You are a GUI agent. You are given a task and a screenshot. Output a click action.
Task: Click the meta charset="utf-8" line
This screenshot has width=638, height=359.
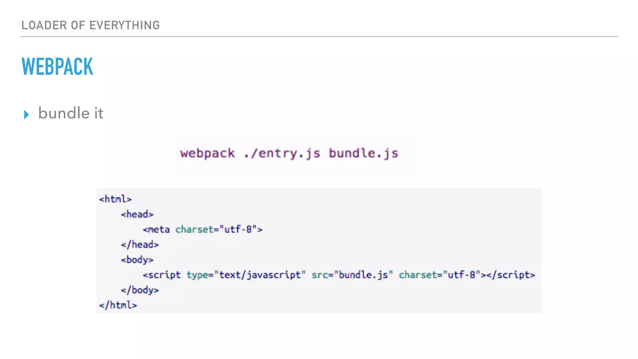(x=202, y=230)
